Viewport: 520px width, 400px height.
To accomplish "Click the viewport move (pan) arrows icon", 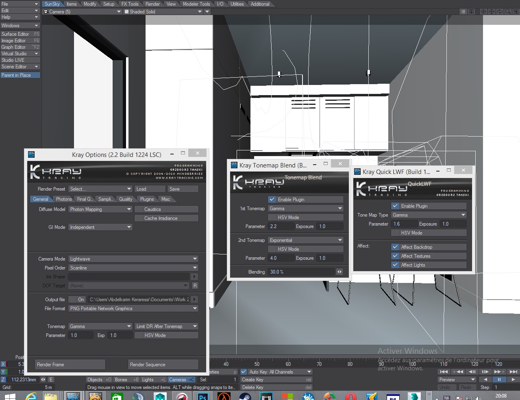I will tap(492, 12).
